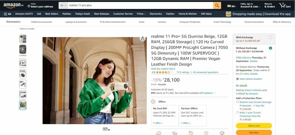Screen dimensions: 295x135
Task: Click into the search input field
Action: point(140,5)
